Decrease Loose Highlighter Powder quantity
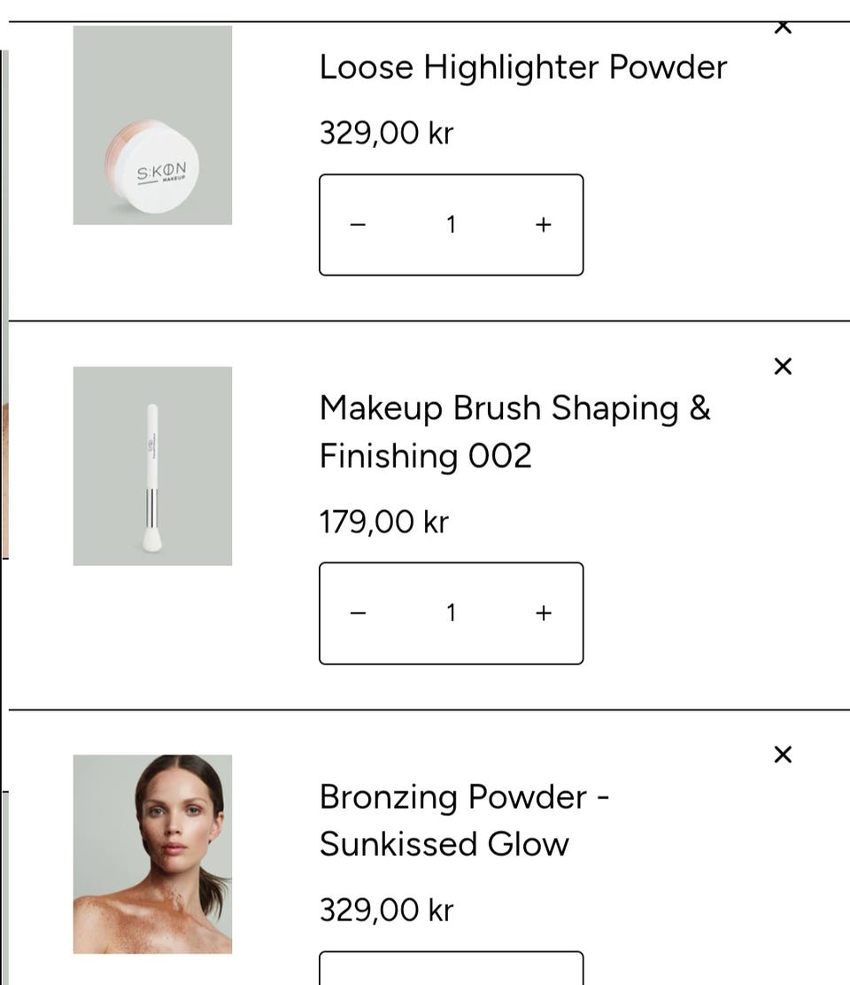Viewport: 850px width, 985px height. (358, 225)
